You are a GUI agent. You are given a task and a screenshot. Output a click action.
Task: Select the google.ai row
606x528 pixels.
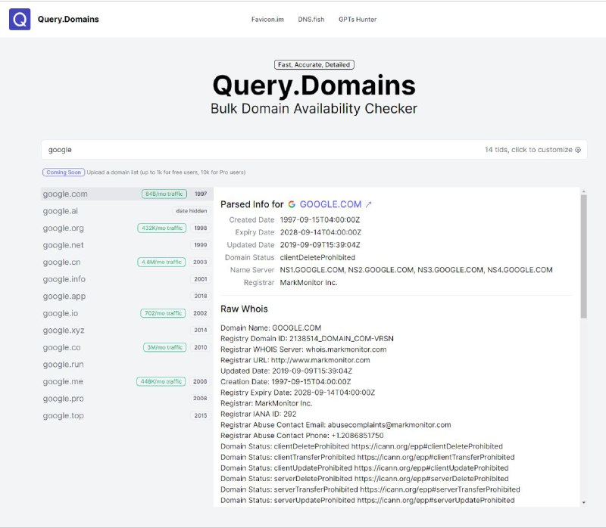click(x=127, y=211)
